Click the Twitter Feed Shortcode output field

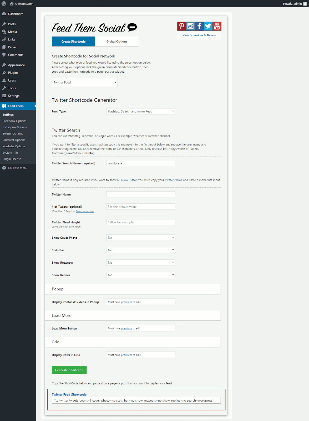(x=136, y=400)
